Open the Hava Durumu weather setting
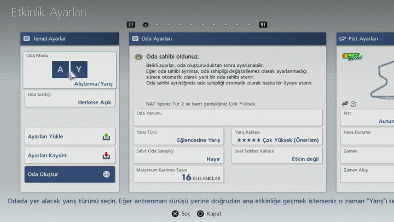Image resolution: width=394 pixels, height=222 pixels. [367, 136]
